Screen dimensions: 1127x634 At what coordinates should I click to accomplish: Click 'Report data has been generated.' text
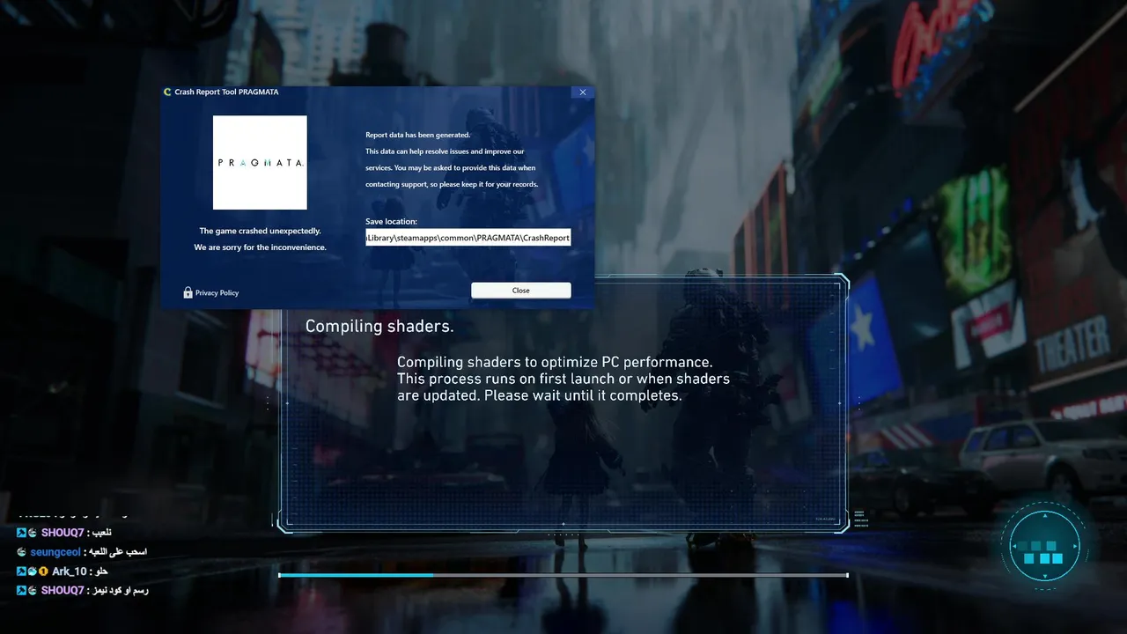418,135
